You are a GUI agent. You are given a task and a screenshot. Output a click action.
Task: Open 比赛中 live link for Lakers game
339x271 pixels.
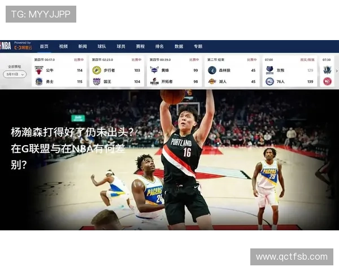[252, 60]
